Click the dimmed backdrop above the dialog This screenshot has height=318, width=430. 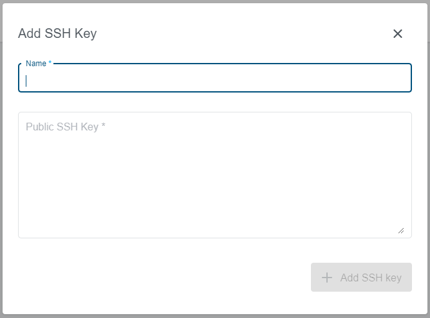click(x=215, y=1)
